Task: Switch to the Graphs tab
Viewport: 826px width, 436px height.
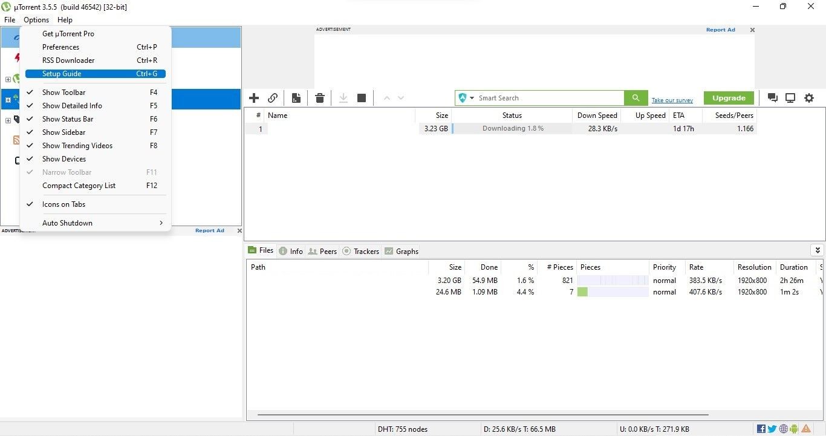Action: coord(402,251)
